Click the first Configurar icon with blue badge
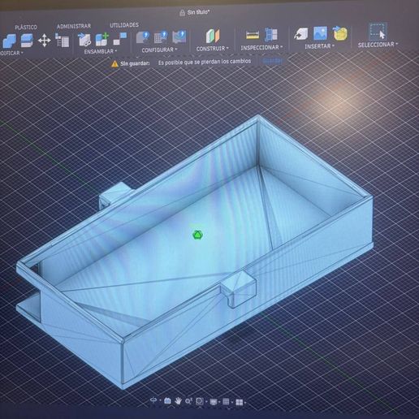Image resolution: width=419 pixels, height=419 pixels. (x=143, y=37)
